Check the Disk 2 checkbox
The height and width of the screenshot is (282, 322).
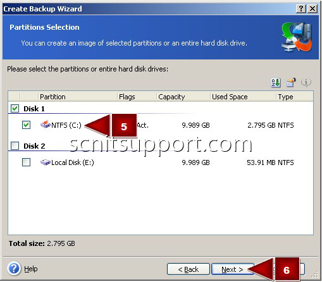coord(15,145)
